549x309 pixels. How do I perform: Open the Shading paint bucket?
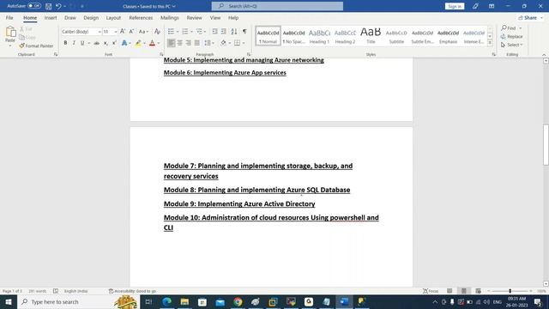(223, 43)
